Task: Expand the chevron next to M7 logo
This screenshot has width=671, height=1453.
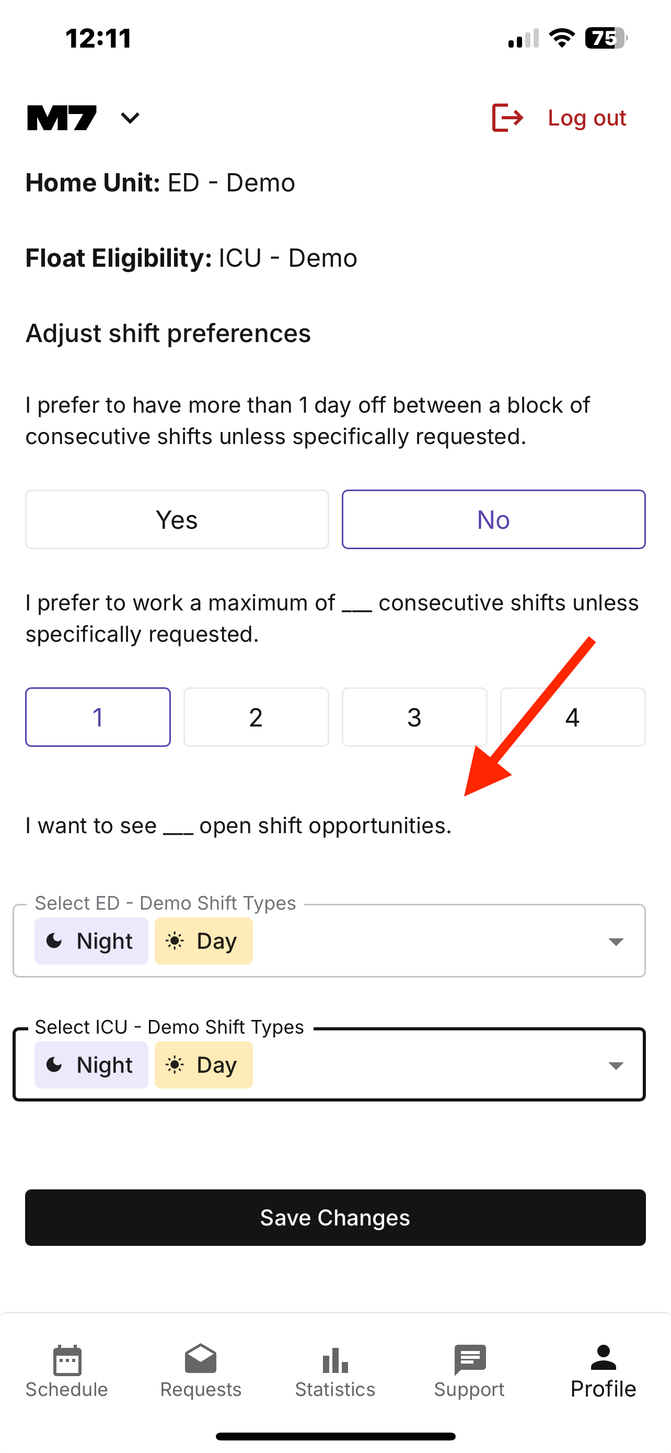Action: (x=130, y=118)
